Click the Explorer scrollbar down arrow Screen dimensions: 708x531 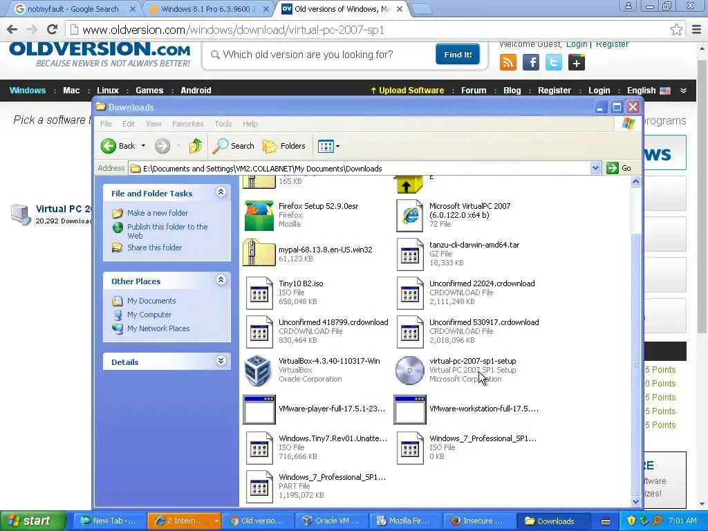click(x=635, y=501)
